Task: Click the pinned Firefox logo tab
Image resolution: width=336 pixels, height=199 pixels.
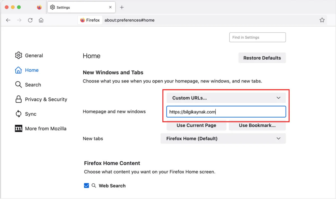Action: pos(39,8)
